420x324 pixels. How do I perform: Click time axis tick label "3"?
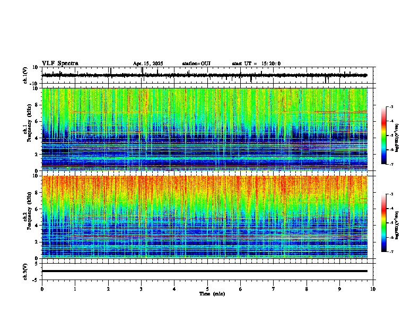pyautogui.click(x=141, y=289)
